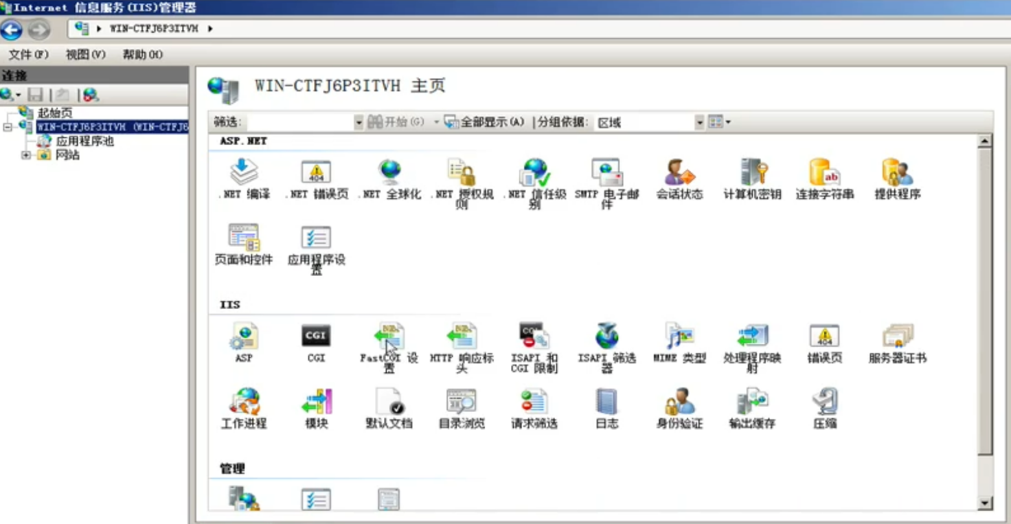1011x524 pixels.
Task: Open 目录浏览 feature
Action: click(462, 408)
